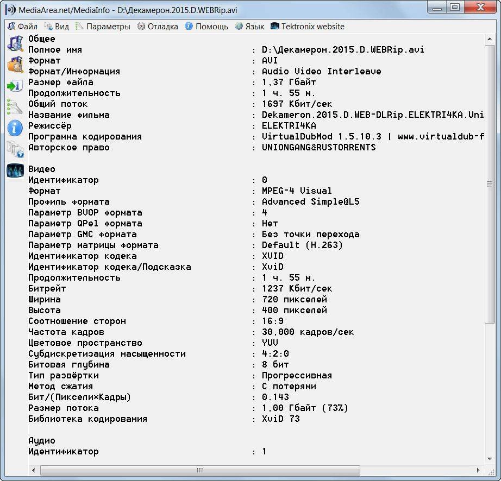Click the XviD 73 encoding library value

coord(281,419)
